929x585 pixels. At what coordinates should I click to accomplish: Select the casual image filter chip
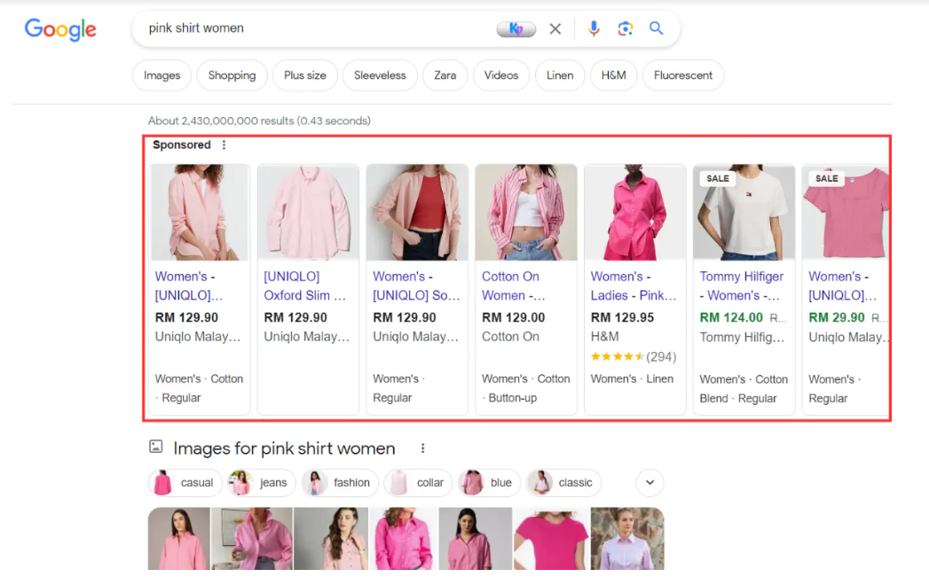click(185, 482)
